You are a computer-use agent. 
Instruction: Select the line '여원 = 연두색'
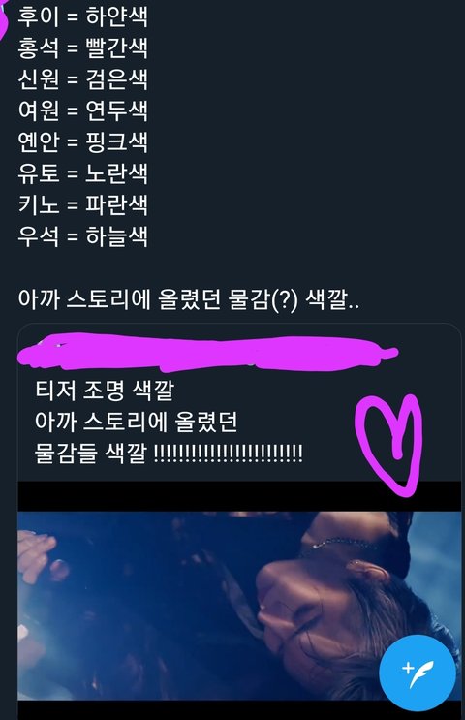pos(82,110)
